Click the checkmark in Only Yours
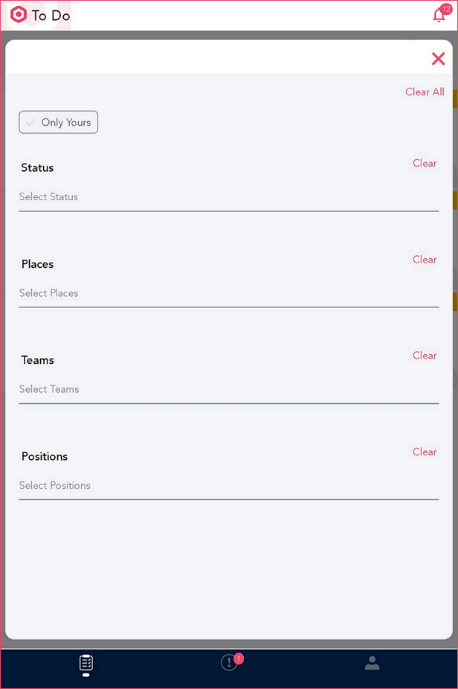Screen dimensions: 458x689 click(x=30, y=123)
